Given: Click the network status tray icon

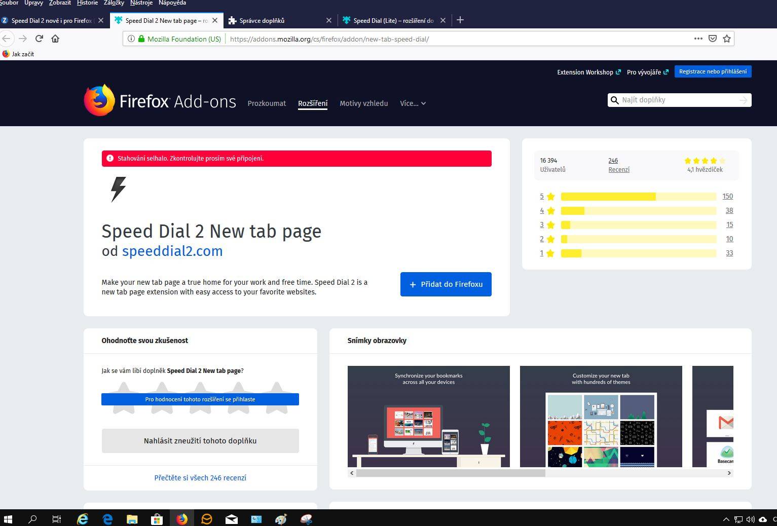Looking at the screenshot, I should point(738,519).
